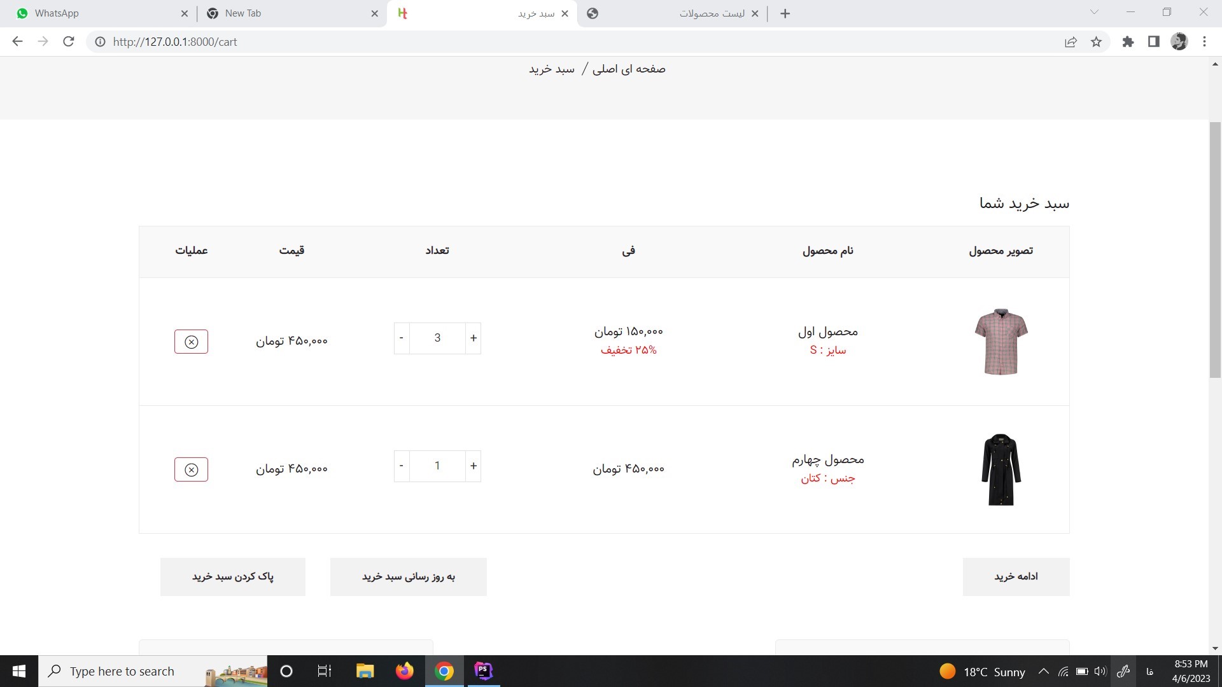Click the Chrome profile avatar
The width and height of the screenshot is (1222, 687).
click(x=1179, y=41)
